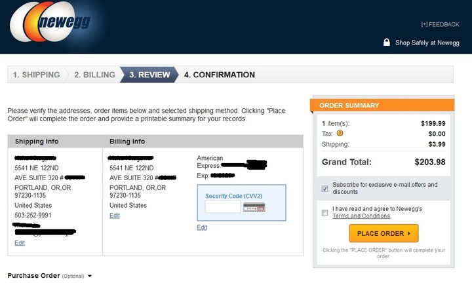
Task: Open the [+] FEEDBACK link
Action: 440,24
